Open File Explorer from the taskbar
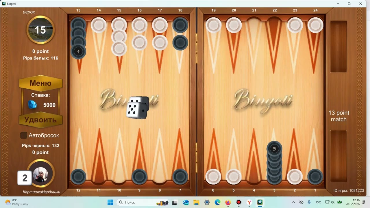The width and height of the screenshot is (370, 208). pyautogui.click(x=196, y=202)
